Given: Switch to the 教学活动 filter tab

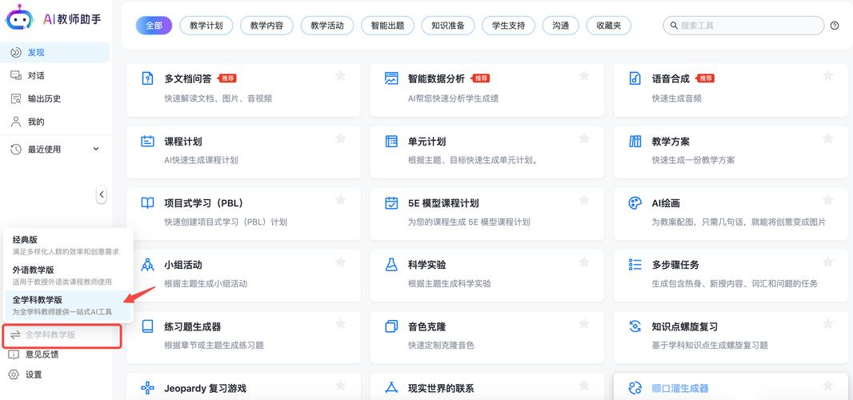Looking at the screenshot, I should (x=327, y=26).
